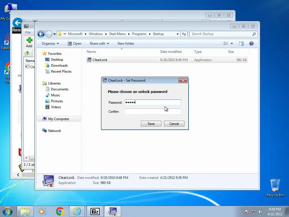Show the preview pane

click(241, 44)
